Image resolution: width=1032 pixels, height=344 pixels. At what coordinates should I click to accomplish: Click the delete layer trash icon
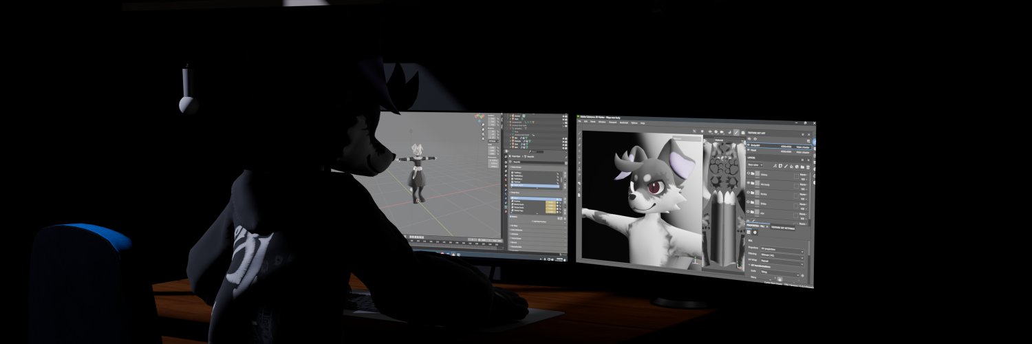click(808, 166)
